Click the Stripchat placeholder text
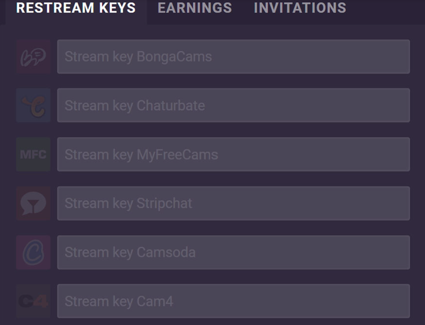Screen dimensions: 425x325 click(x=128, y=203)
